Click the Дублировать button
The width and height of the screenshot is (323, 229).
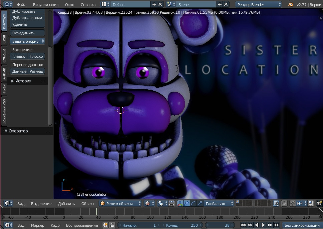[27, 12]
